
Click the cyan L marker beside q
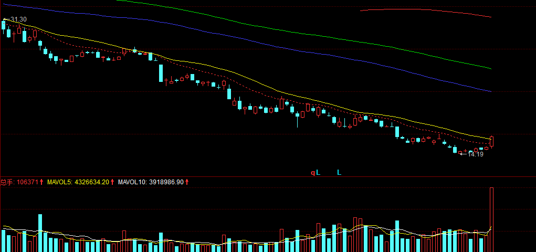coord(318,172)
